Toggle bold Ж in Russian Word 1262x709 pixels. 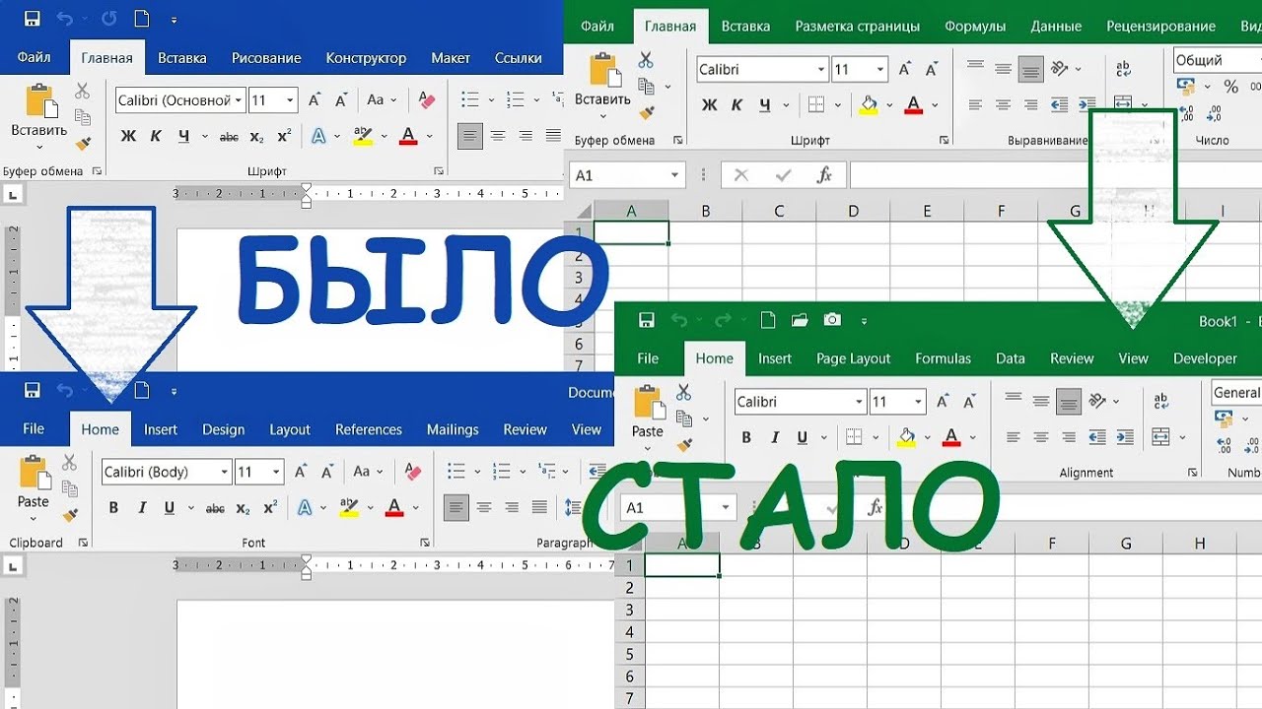[128, 137]
